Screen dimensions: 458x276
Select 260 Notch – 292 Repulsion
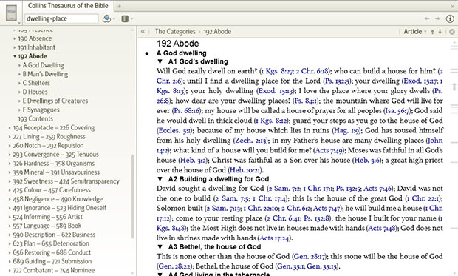coord(48,146)
